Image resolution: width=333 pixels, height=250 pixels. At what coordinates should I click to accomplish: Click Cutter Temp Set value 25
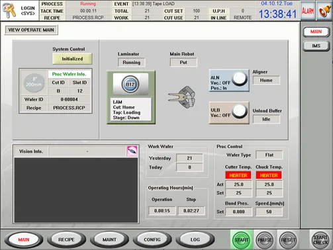coord(238,193)
